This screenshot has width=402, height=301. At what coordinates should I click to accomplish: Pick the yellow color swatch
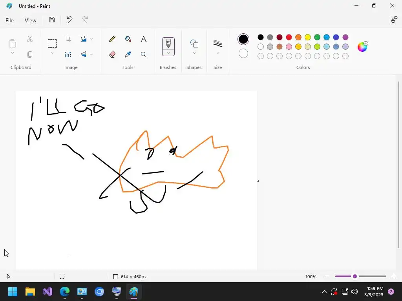(x=308, y=37)
